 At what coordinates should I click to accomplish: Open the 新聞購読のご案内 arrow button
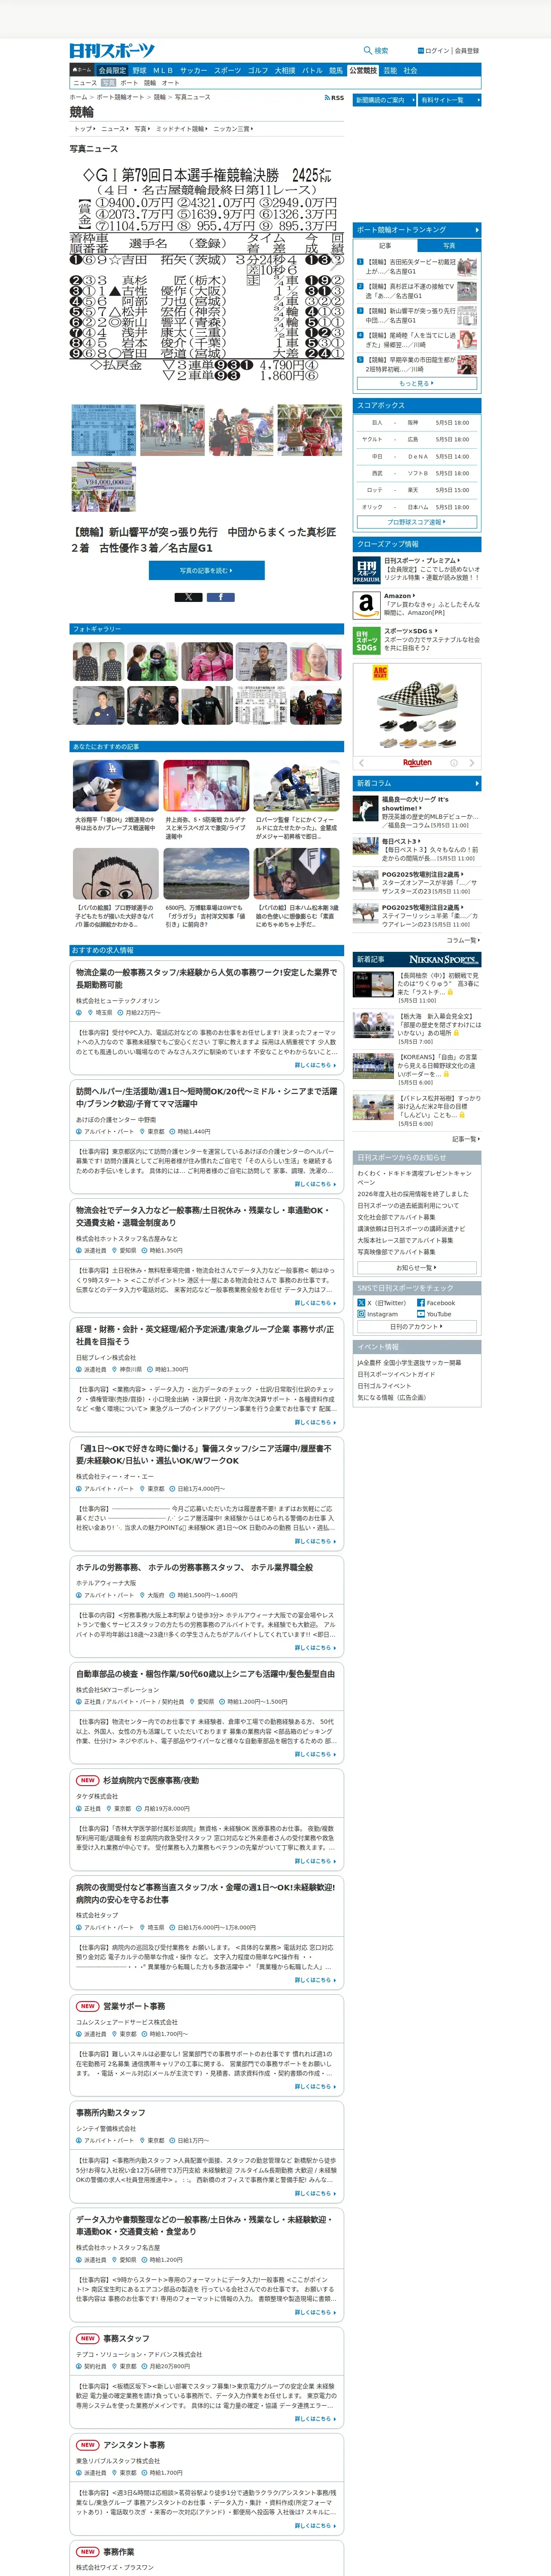coord(384,100)
